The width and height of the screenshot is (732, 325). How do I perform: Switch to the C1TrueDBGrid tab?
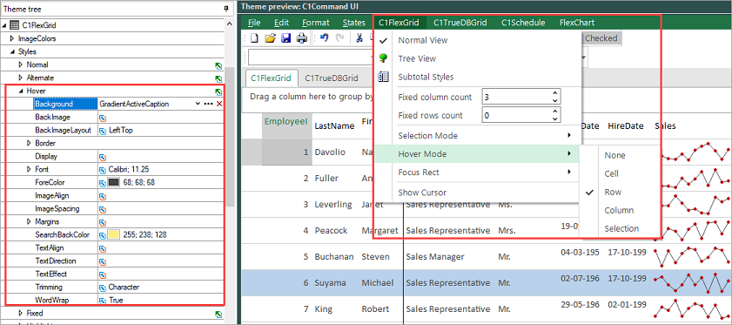pyautogui.click(x=332, y=78)
